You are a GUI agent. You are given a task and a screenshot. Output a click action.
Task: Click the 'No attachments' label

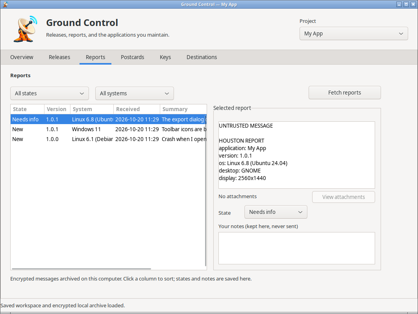pyautogui.click(x=237, y=196)
